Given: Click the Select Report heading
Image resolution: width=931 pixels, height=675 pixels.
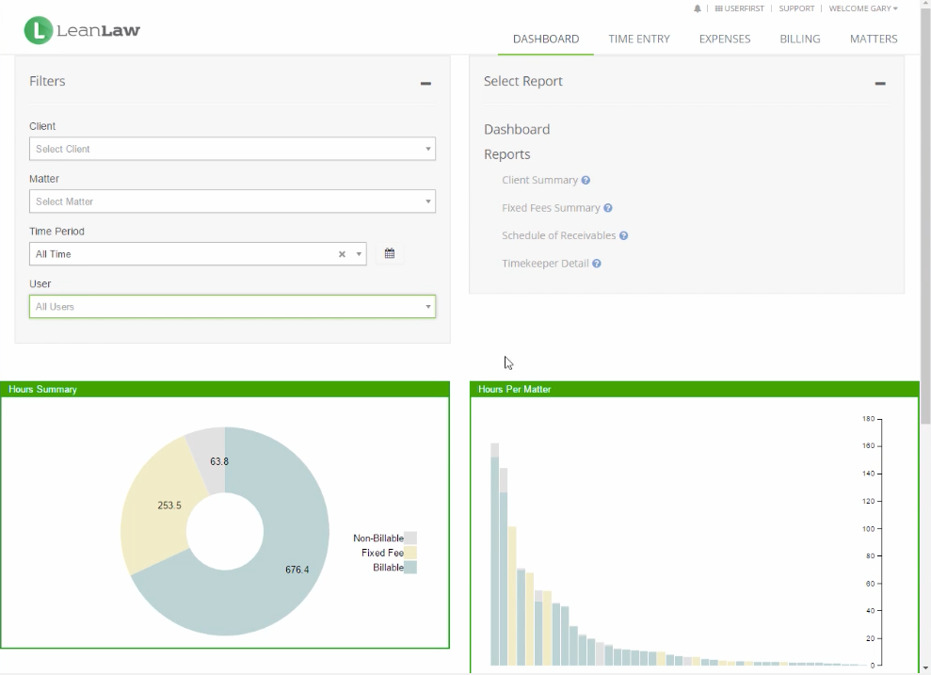Looking at the screenshot, I should coord(522,81).
